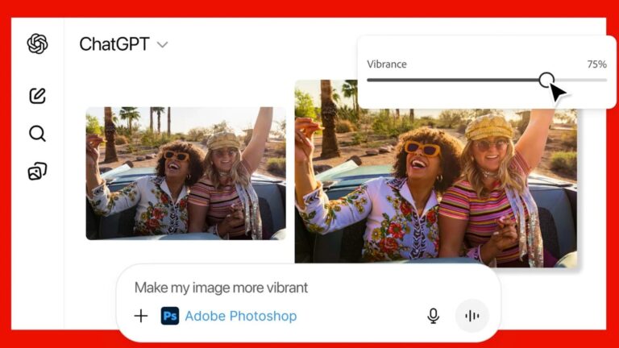The height and width of the screenshot is (348, 619).
Task: Start voice mode with the waveform button
Action: click(x=472, y=316)
